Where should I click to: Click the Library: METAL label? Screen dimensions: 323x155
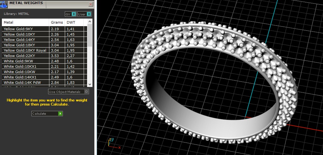pyautogui.click(x=16, y=14)
